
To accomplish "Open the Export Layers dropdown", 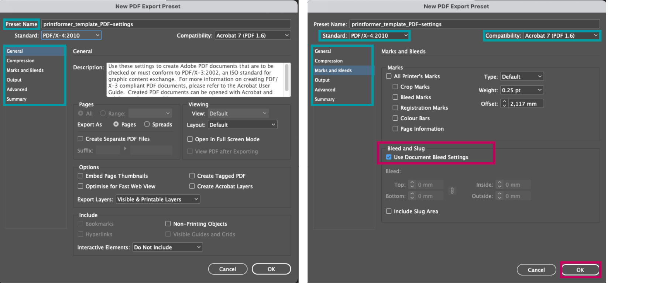I will [x=158, y=199].
